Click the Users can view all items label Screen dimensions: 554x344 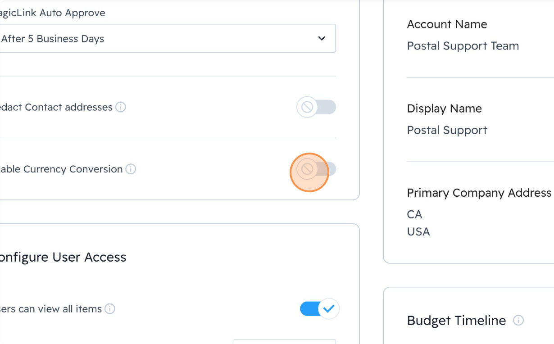coord(51,309)
